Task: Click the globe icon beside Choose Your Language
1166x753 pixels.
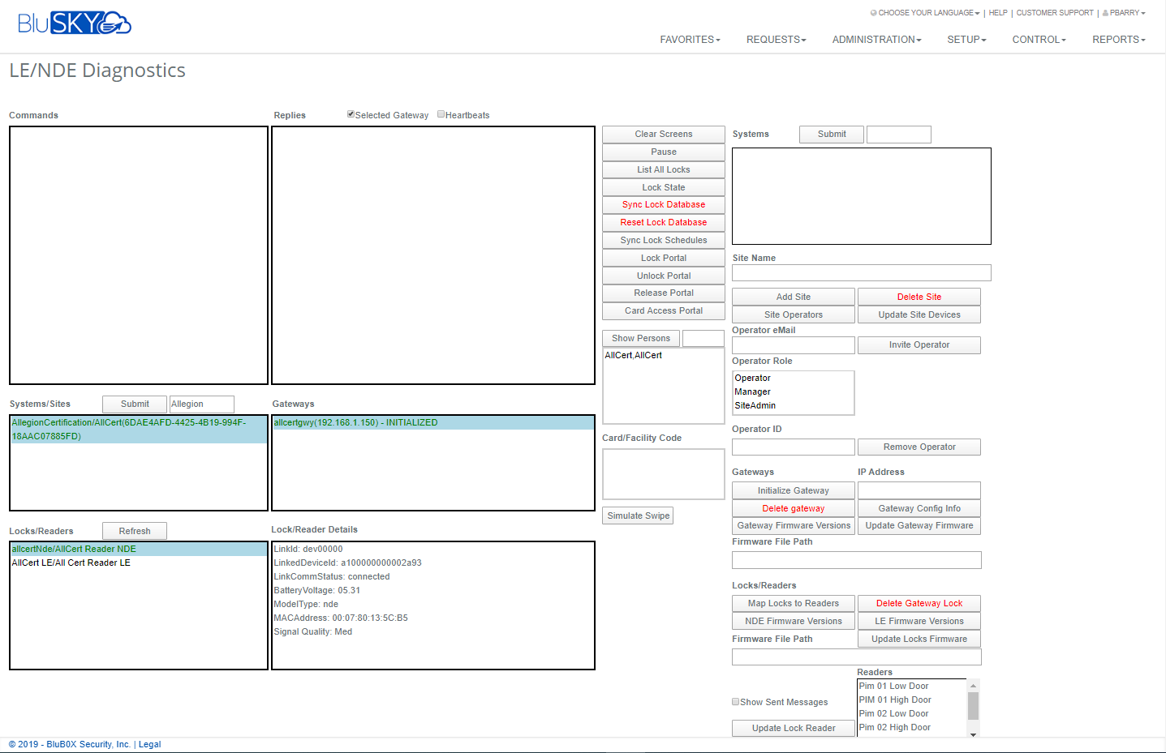Action: point(873,13)
